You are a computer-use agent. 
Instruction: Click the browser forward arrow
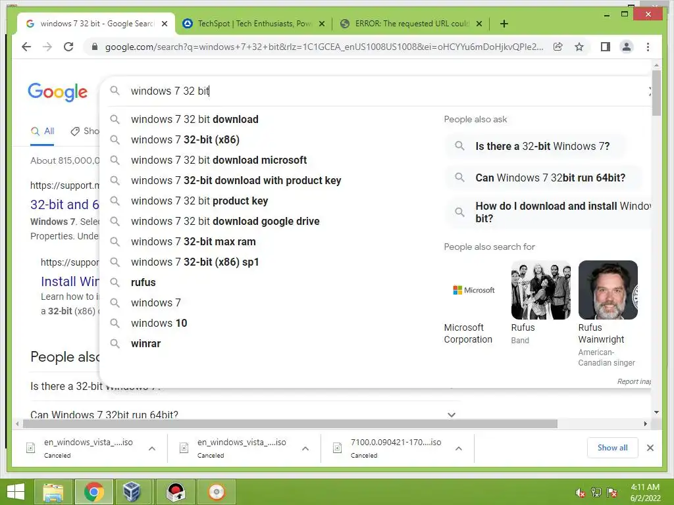point(47,47)
